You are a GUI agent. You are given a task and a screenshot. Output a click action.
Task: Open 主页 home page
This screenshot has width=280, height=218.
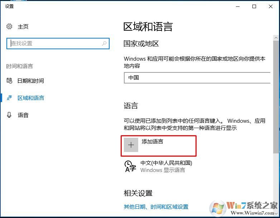coord(23,27)
